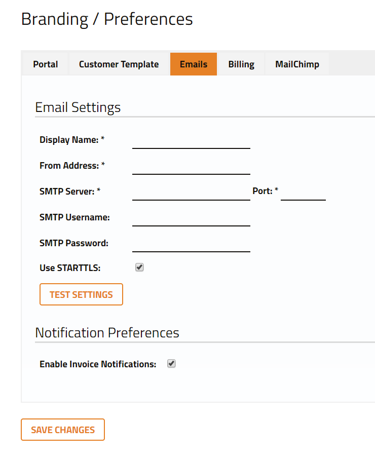Select the SMTP Username field
The height and width of the screenshot is (461, 375).
coord(191,219)
